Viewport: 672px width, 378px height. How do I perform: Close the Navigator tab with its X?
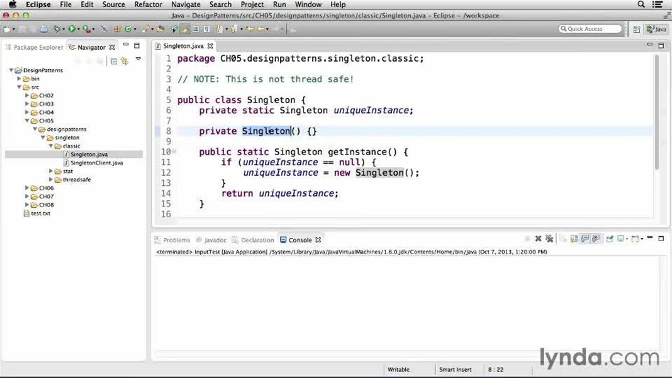(x=112, y=47)
